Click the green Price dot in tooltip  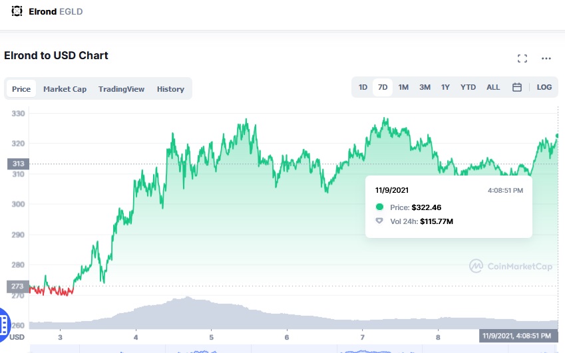[x=379, y=207]
